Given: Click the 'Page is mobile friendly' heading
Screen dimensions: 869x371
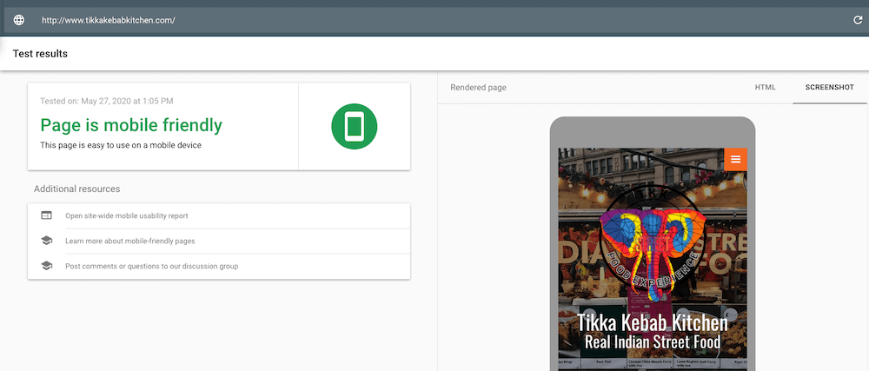Looking at the screenshot, I should pyautogui.click(x=131, y=125).
